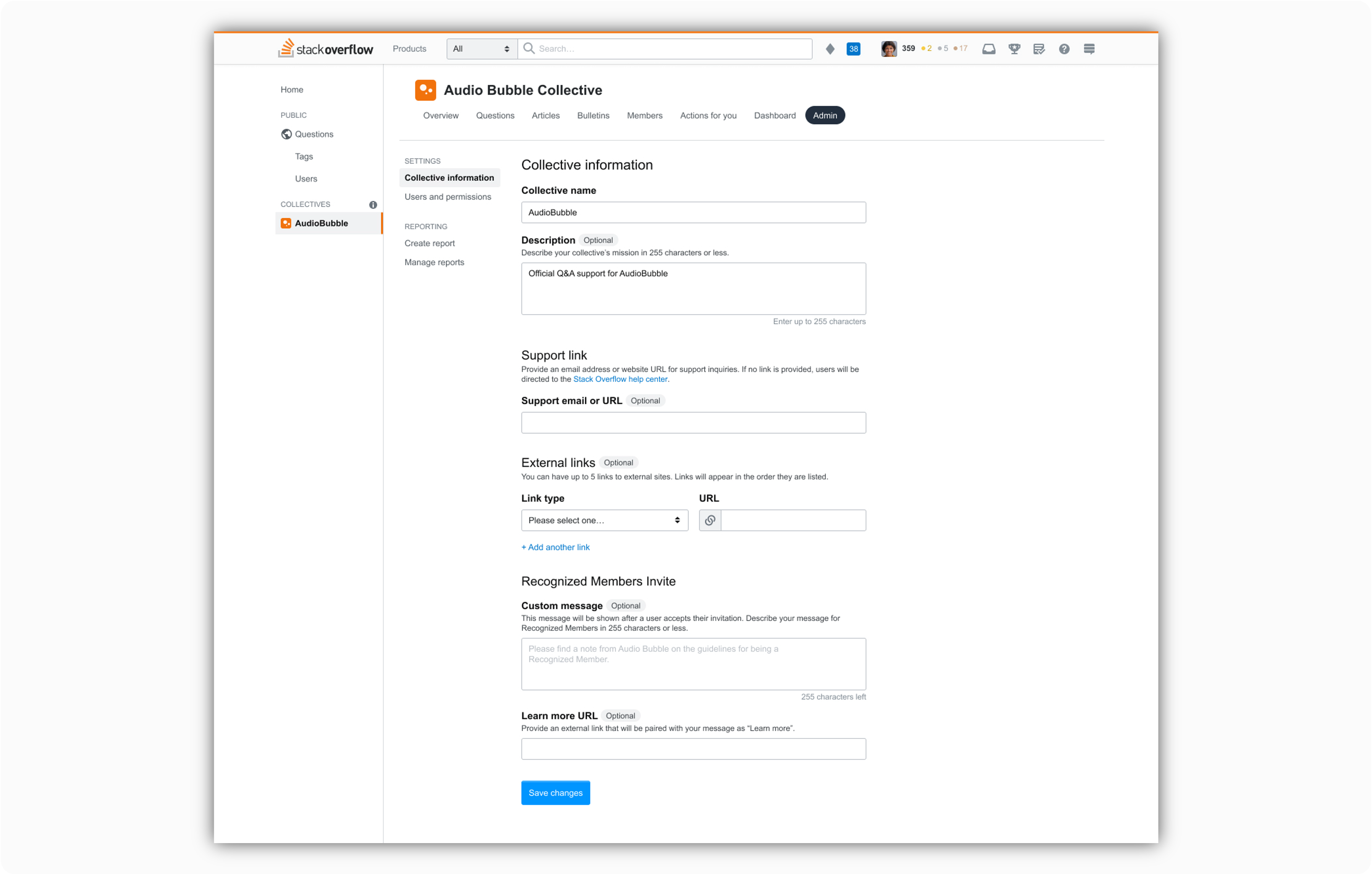Click the link icon in URL field
Image resolution: width=1372 pixels, height=874 pixels.
[x=710, y=520]
